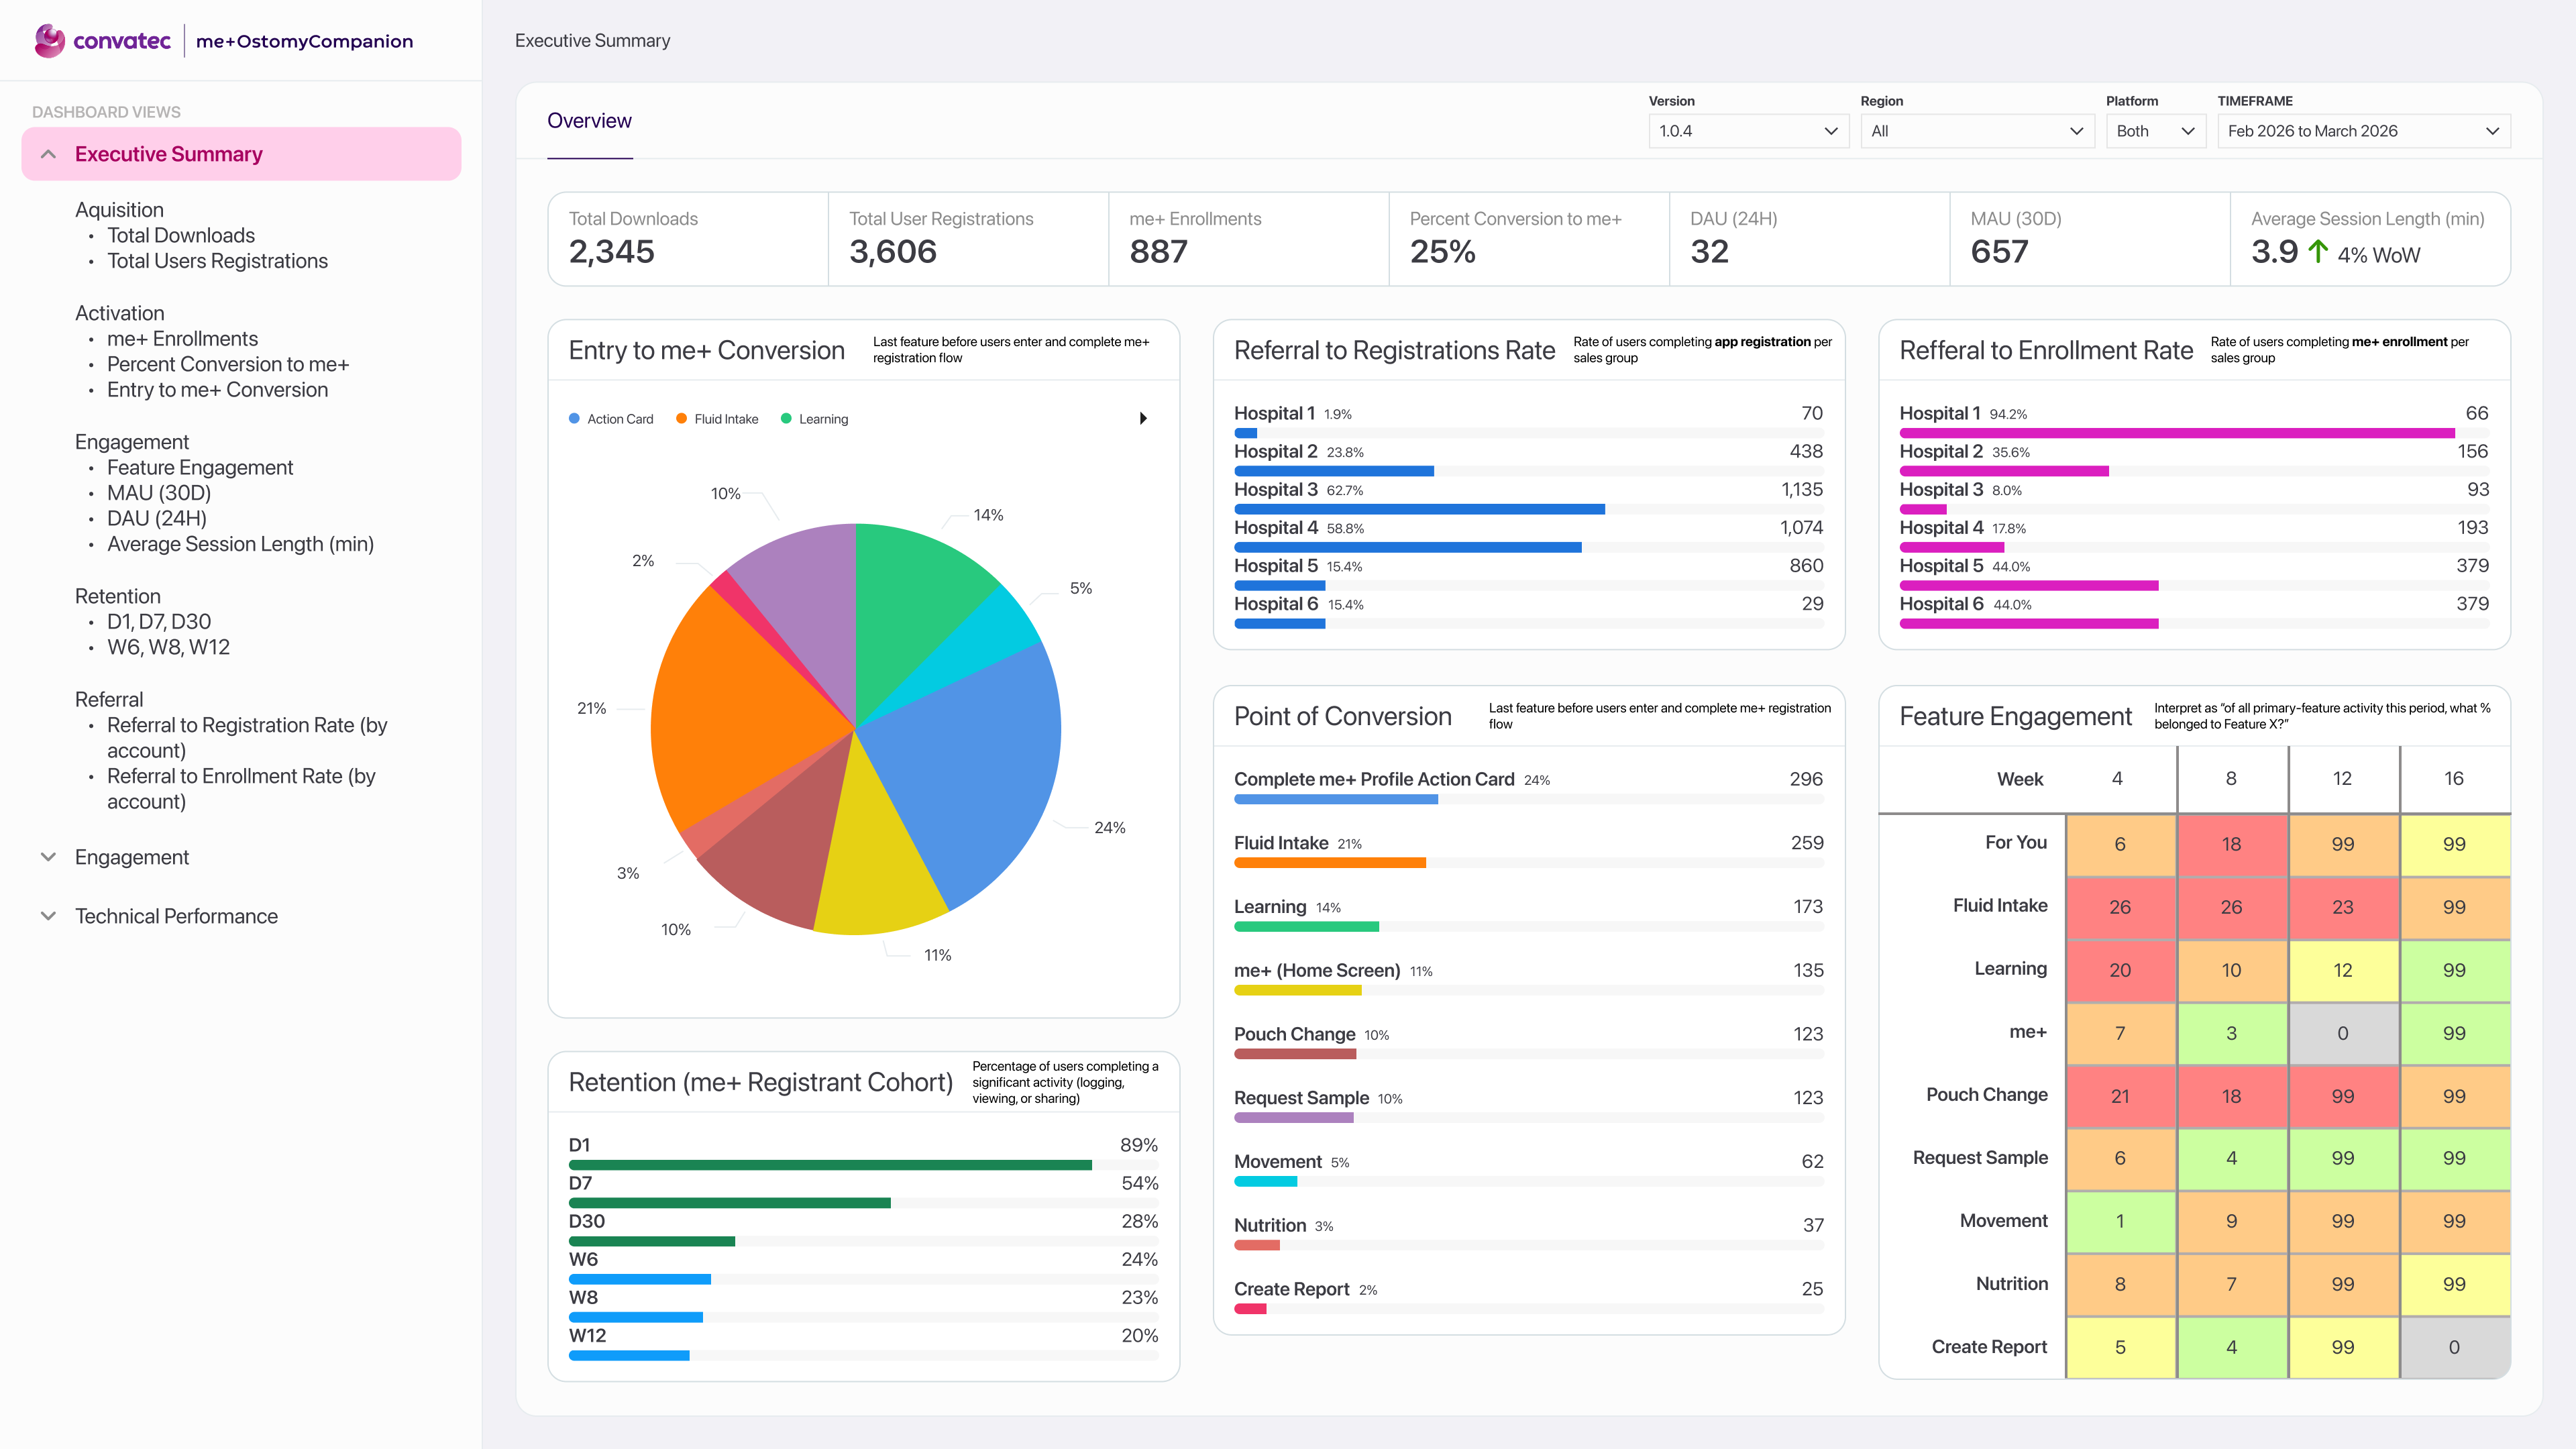The width and height of the screenshot is (2576, 1449).
Task: Click Hospital 2 in Refferal to Enrollment Rate
Action: coord(2194,458)
